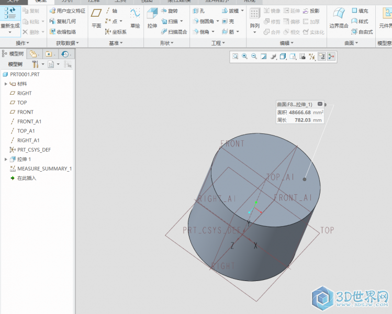The height and width of the screenshot is (314, 392).
Task: Create a datum 平面 (Plane)
Action: 96,17
